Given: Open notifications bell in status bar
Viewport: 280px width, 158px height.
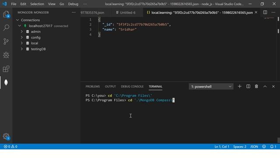Looking at the screenshot, I should (273, 147).
